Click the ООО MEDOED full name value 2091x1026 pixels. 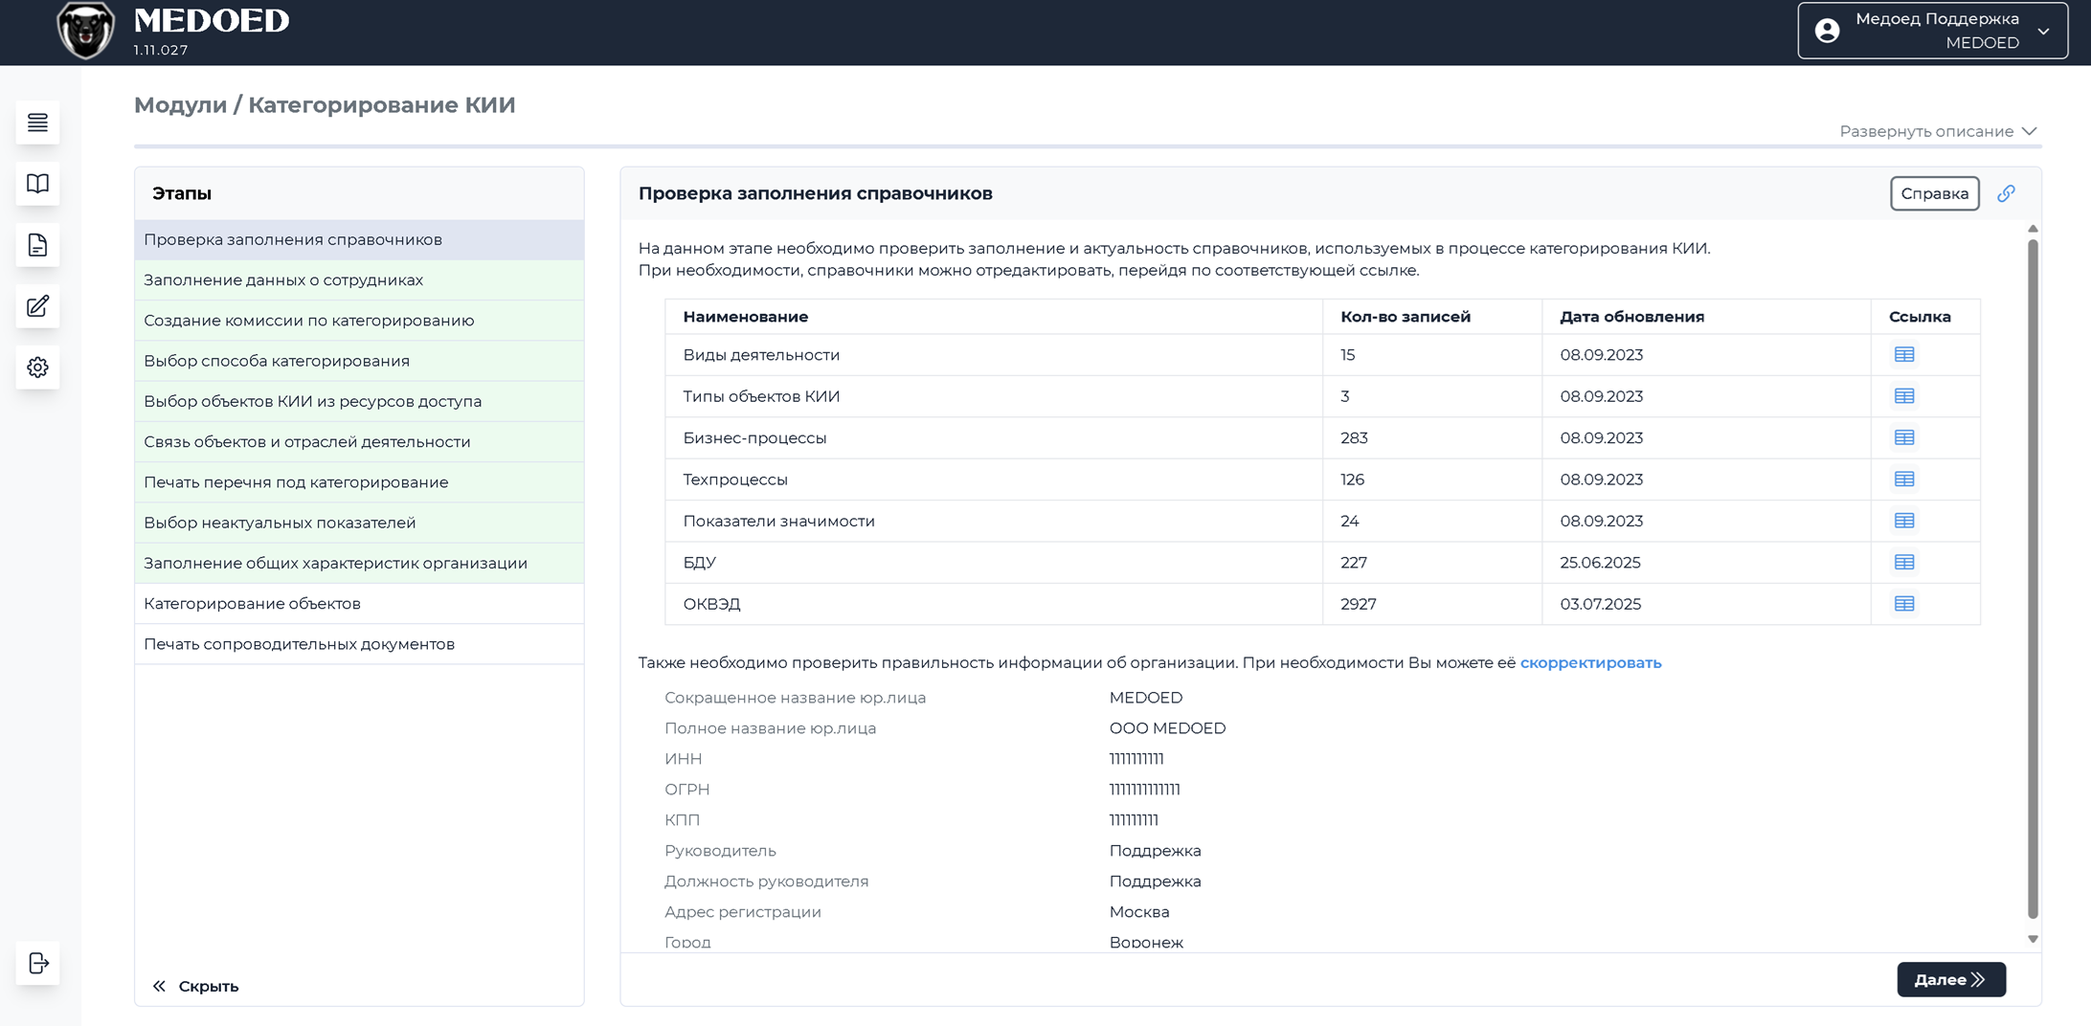(1167, 728)
